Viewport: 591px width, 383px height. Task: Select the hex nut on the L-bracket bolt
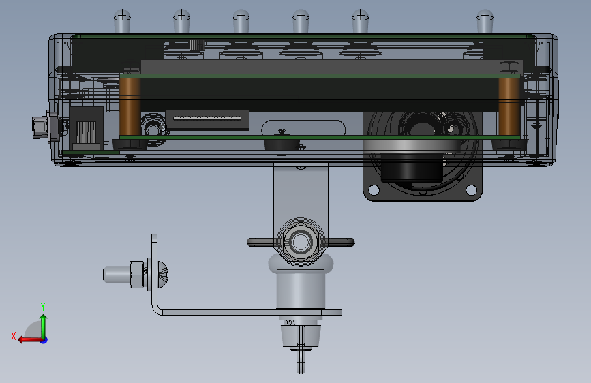(136, 275)
